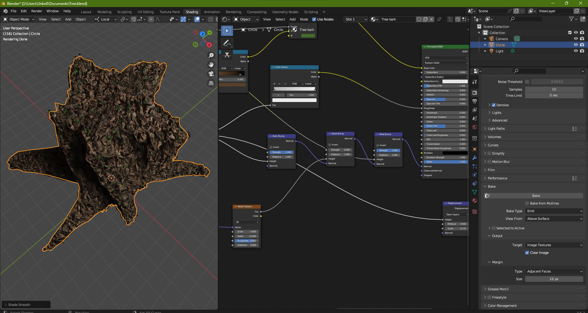Viewport: 588px width, 313px height.
Task: Select the Light object in outliner
Action: coord(499,51)
